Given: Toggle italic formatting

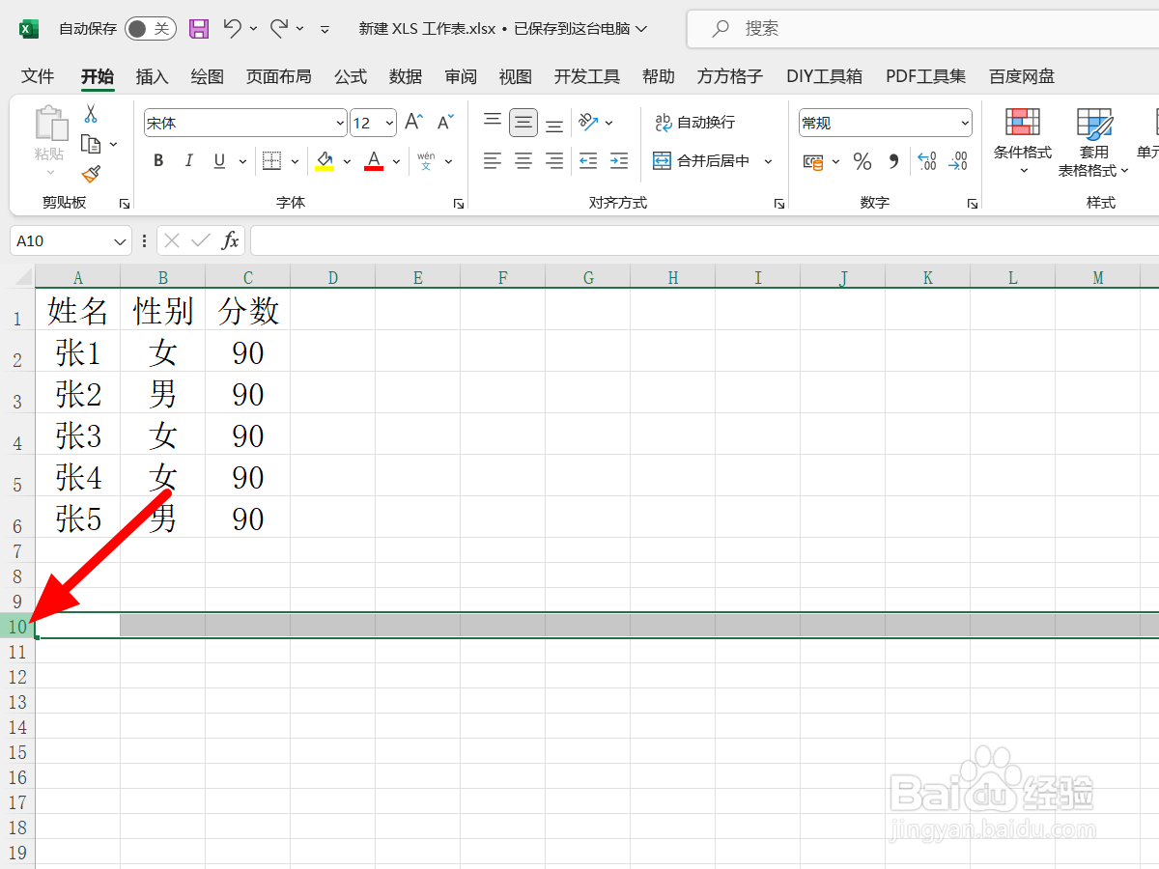Looking at the screenshot, I should point(188,160).
